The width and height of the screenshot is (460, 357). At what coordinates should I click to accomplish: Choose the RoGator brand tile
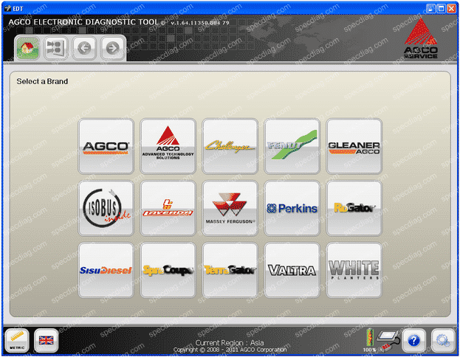click(354, 208)
